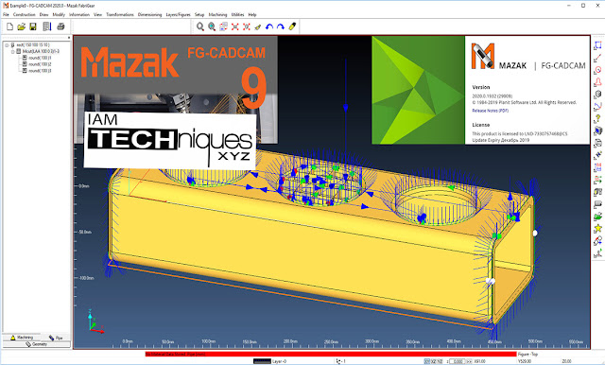
Task: Close the left tree panel
Action: coord(69,38)
